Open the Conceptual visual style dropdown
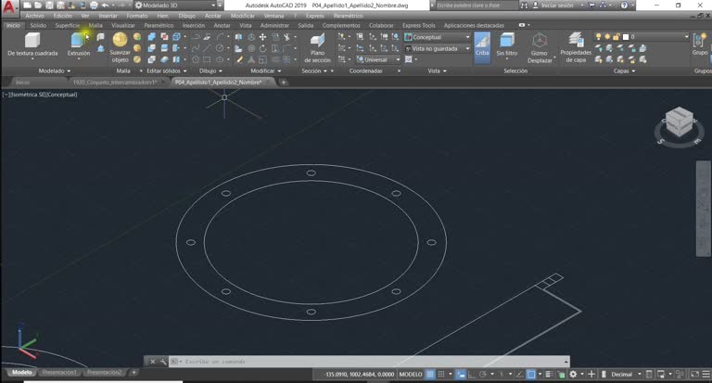712x383 pixels. (438, 37)
